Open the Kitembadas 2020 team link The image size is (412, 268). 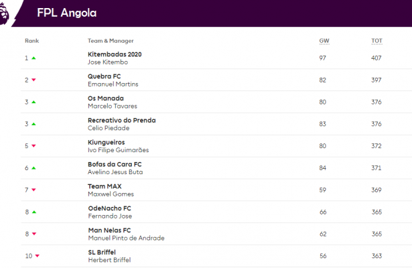pyautogui.click(x=115, y=54)
